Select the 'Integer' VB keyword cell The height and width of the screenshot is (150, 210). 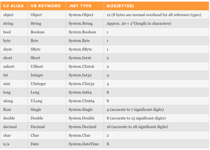37,75
